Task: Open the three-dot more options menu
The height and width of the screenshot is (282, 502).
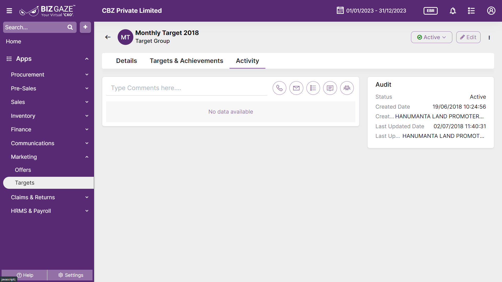Action: (489, 38)
